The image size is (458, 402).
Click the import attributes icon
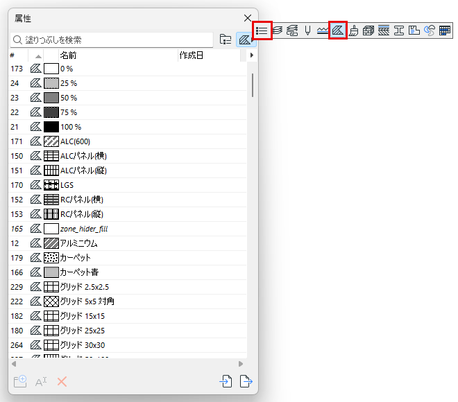(226, 381)
